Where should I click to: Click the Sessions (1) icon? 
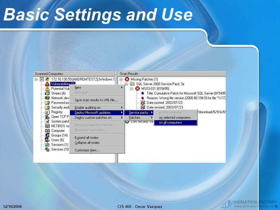(47, 145)
